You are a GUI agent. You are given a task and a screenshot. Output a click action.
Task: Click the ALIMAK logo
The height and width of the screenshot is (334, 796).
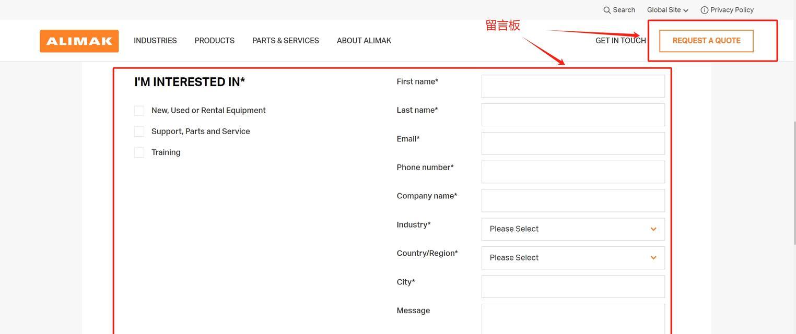point(79,41)
